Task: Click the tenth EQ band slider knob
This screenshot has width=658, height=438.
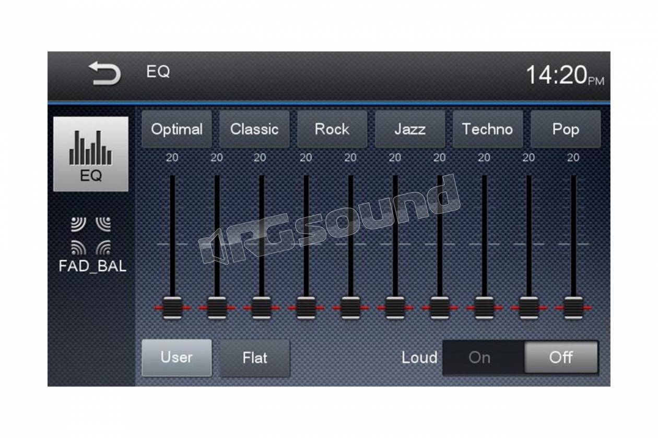Action: click(573, 308)
